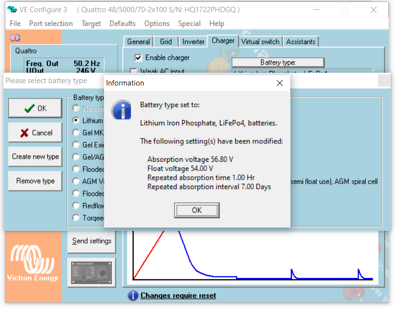Select the Gel Exide battery radio option
The image size is (397, 310).
coord(76,145)
